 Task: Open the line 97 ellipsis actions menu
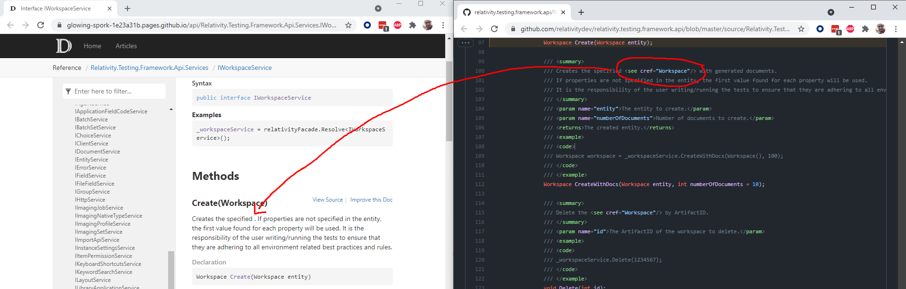(x=466, y=42)
